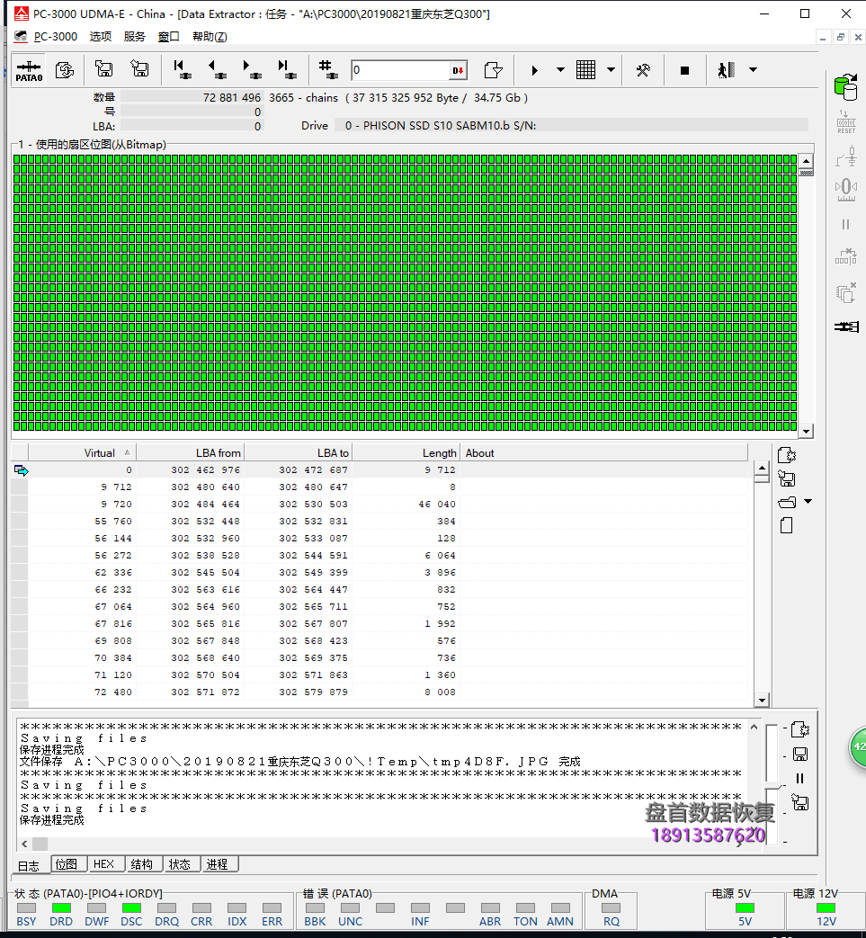This screenshot has height=938, width=866.
Task: Click the grid map view icon
Action: click(x=586, y=70)
